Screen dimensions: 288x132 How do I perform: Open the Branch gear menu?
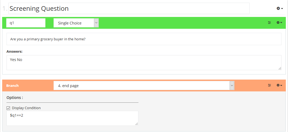coord(279,85)
